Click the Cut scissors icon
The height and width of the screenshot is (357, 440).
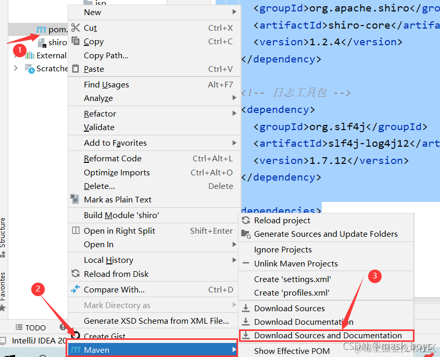click(76, 28)
